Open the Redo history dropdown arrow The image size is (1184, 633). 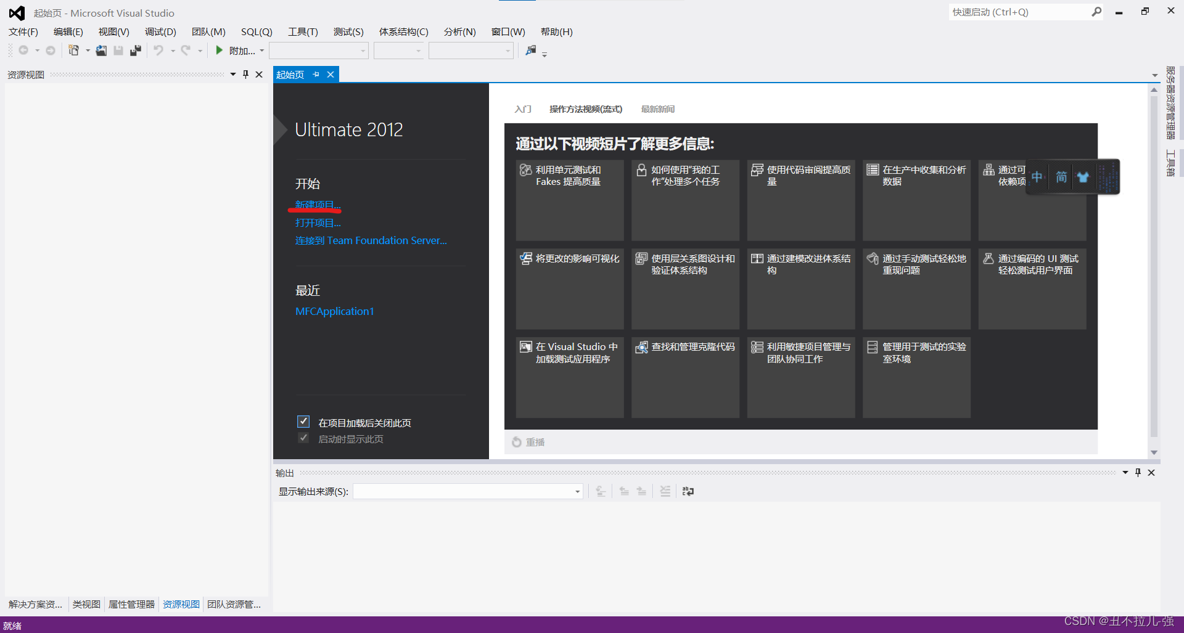point(200,51)
